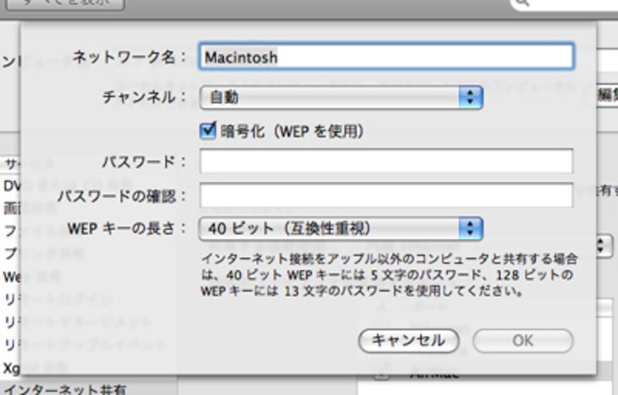Select インターネット共有 in the background service list
This screenshot has height=395, width=618.
65,390
